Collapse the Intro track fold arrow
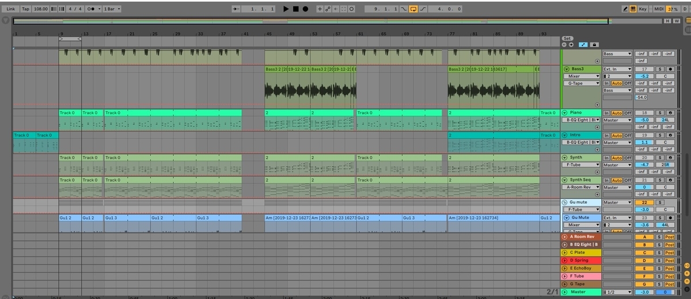 point(564,135)
